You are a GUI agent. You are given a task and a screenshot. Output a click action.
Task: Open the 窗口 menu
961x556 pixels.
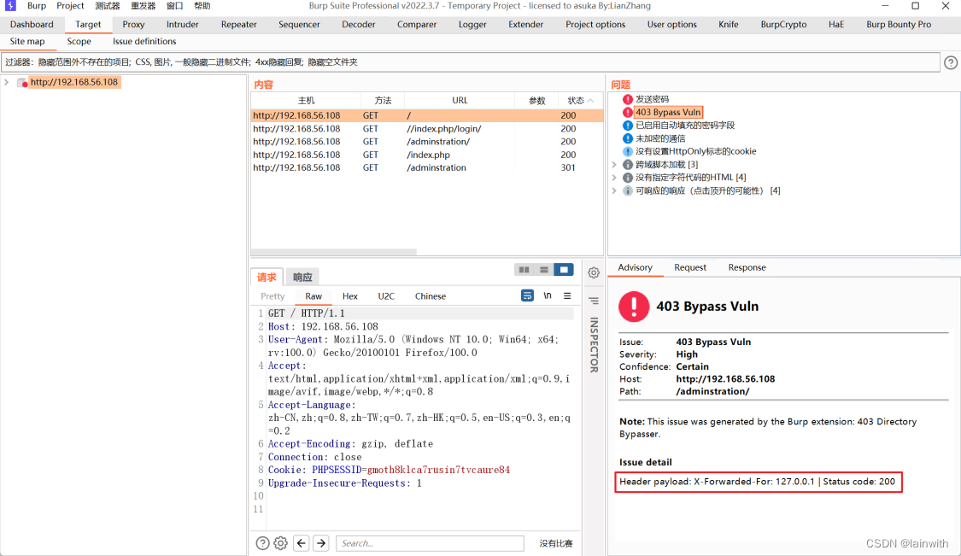[174, 6]
